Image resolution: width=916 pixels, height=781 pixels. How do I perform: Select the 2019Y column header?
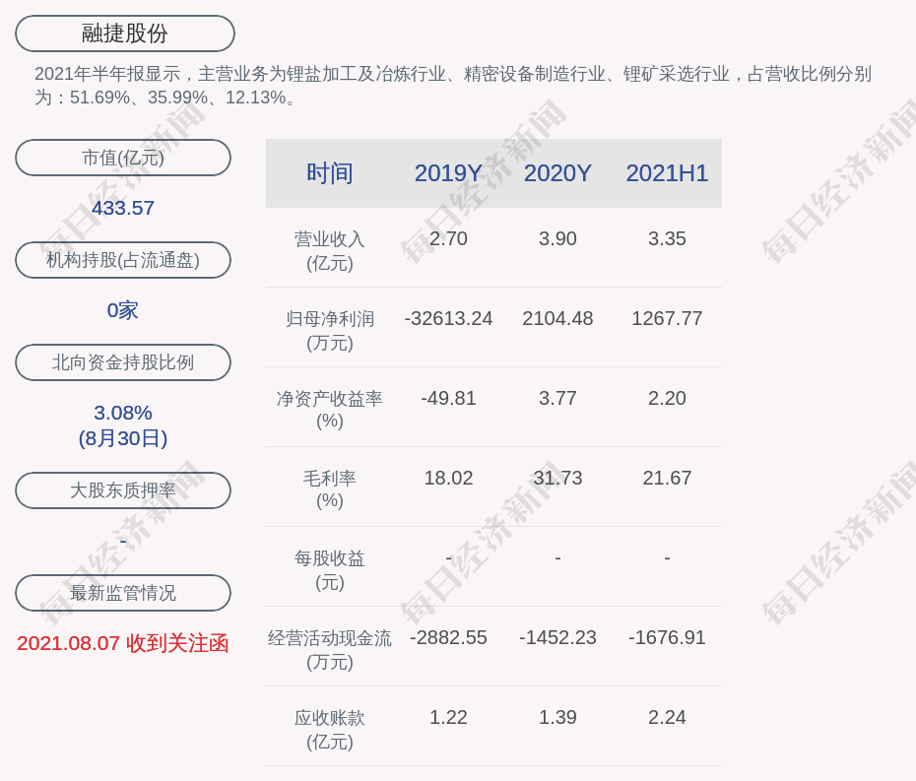(448, 173)
